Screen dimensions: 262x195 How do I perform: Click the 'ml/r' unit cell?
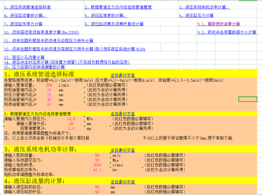pos(116,155)
